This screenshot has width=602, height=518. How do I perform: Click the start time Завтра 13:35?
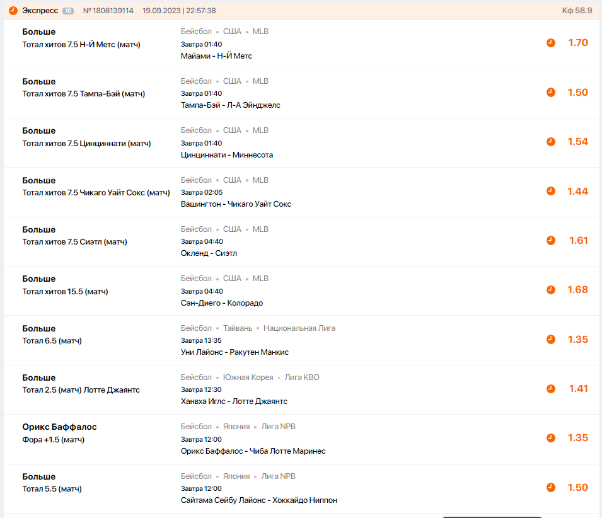click(201, 341)
